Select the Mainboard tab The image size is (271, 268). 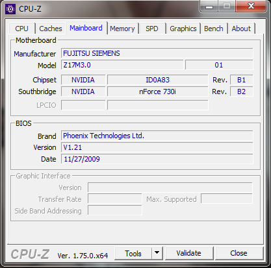pyautogui.click(x=86, y=28)
